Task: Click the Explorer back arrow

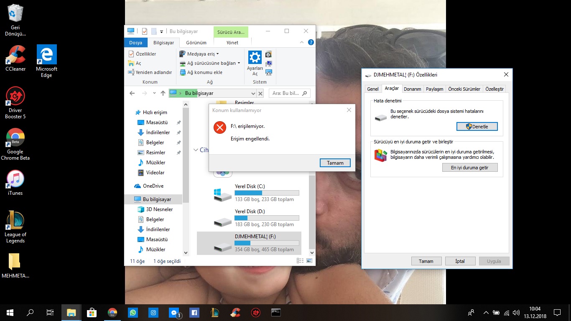Action: pos(132,93)
